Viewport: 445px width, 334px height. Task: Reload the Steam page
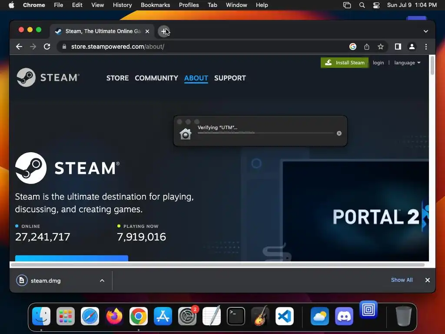tap(47, 47)
